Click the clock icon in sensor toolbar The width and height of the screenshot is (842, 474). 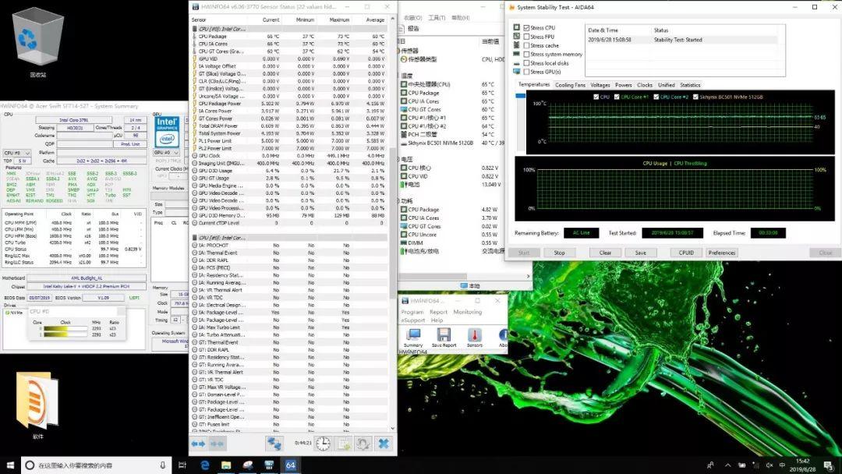click(x=323, y=443)
